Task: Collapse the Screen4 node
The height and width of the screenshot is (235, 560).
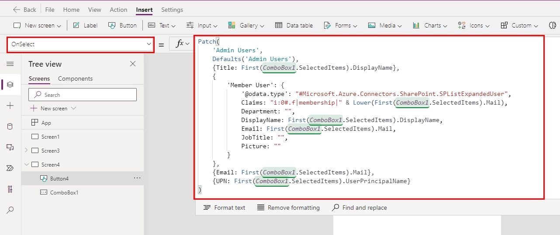Action: (26, 165)
